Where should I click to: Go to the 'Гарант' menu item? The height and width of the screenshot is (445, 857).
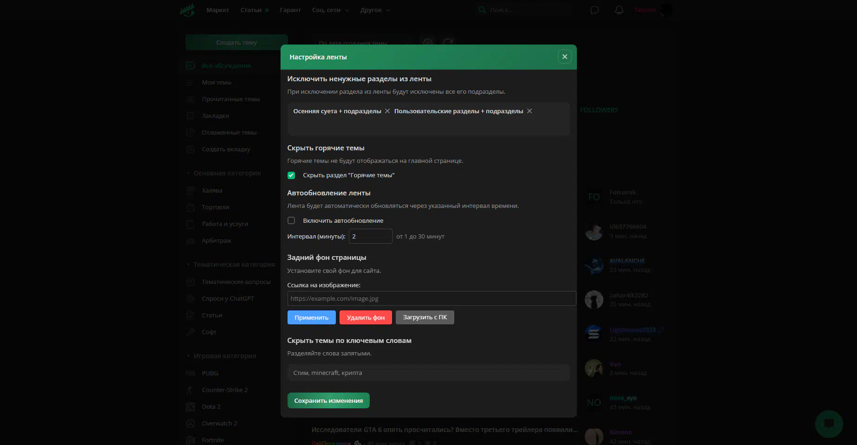(x=290, y=10)
